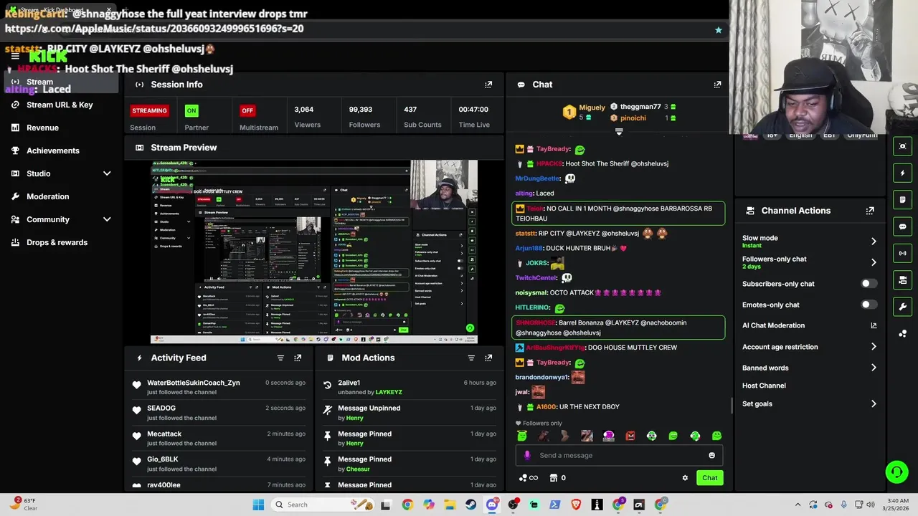Pop out the Session Info panel
Image resolution: width=918 pixels, height=516 pixels.
click(x=488, y=85)
